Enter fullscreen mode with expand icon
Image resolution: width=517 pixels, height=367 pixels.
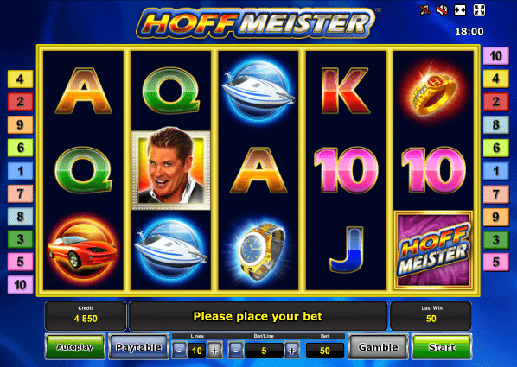coord(479,9)
